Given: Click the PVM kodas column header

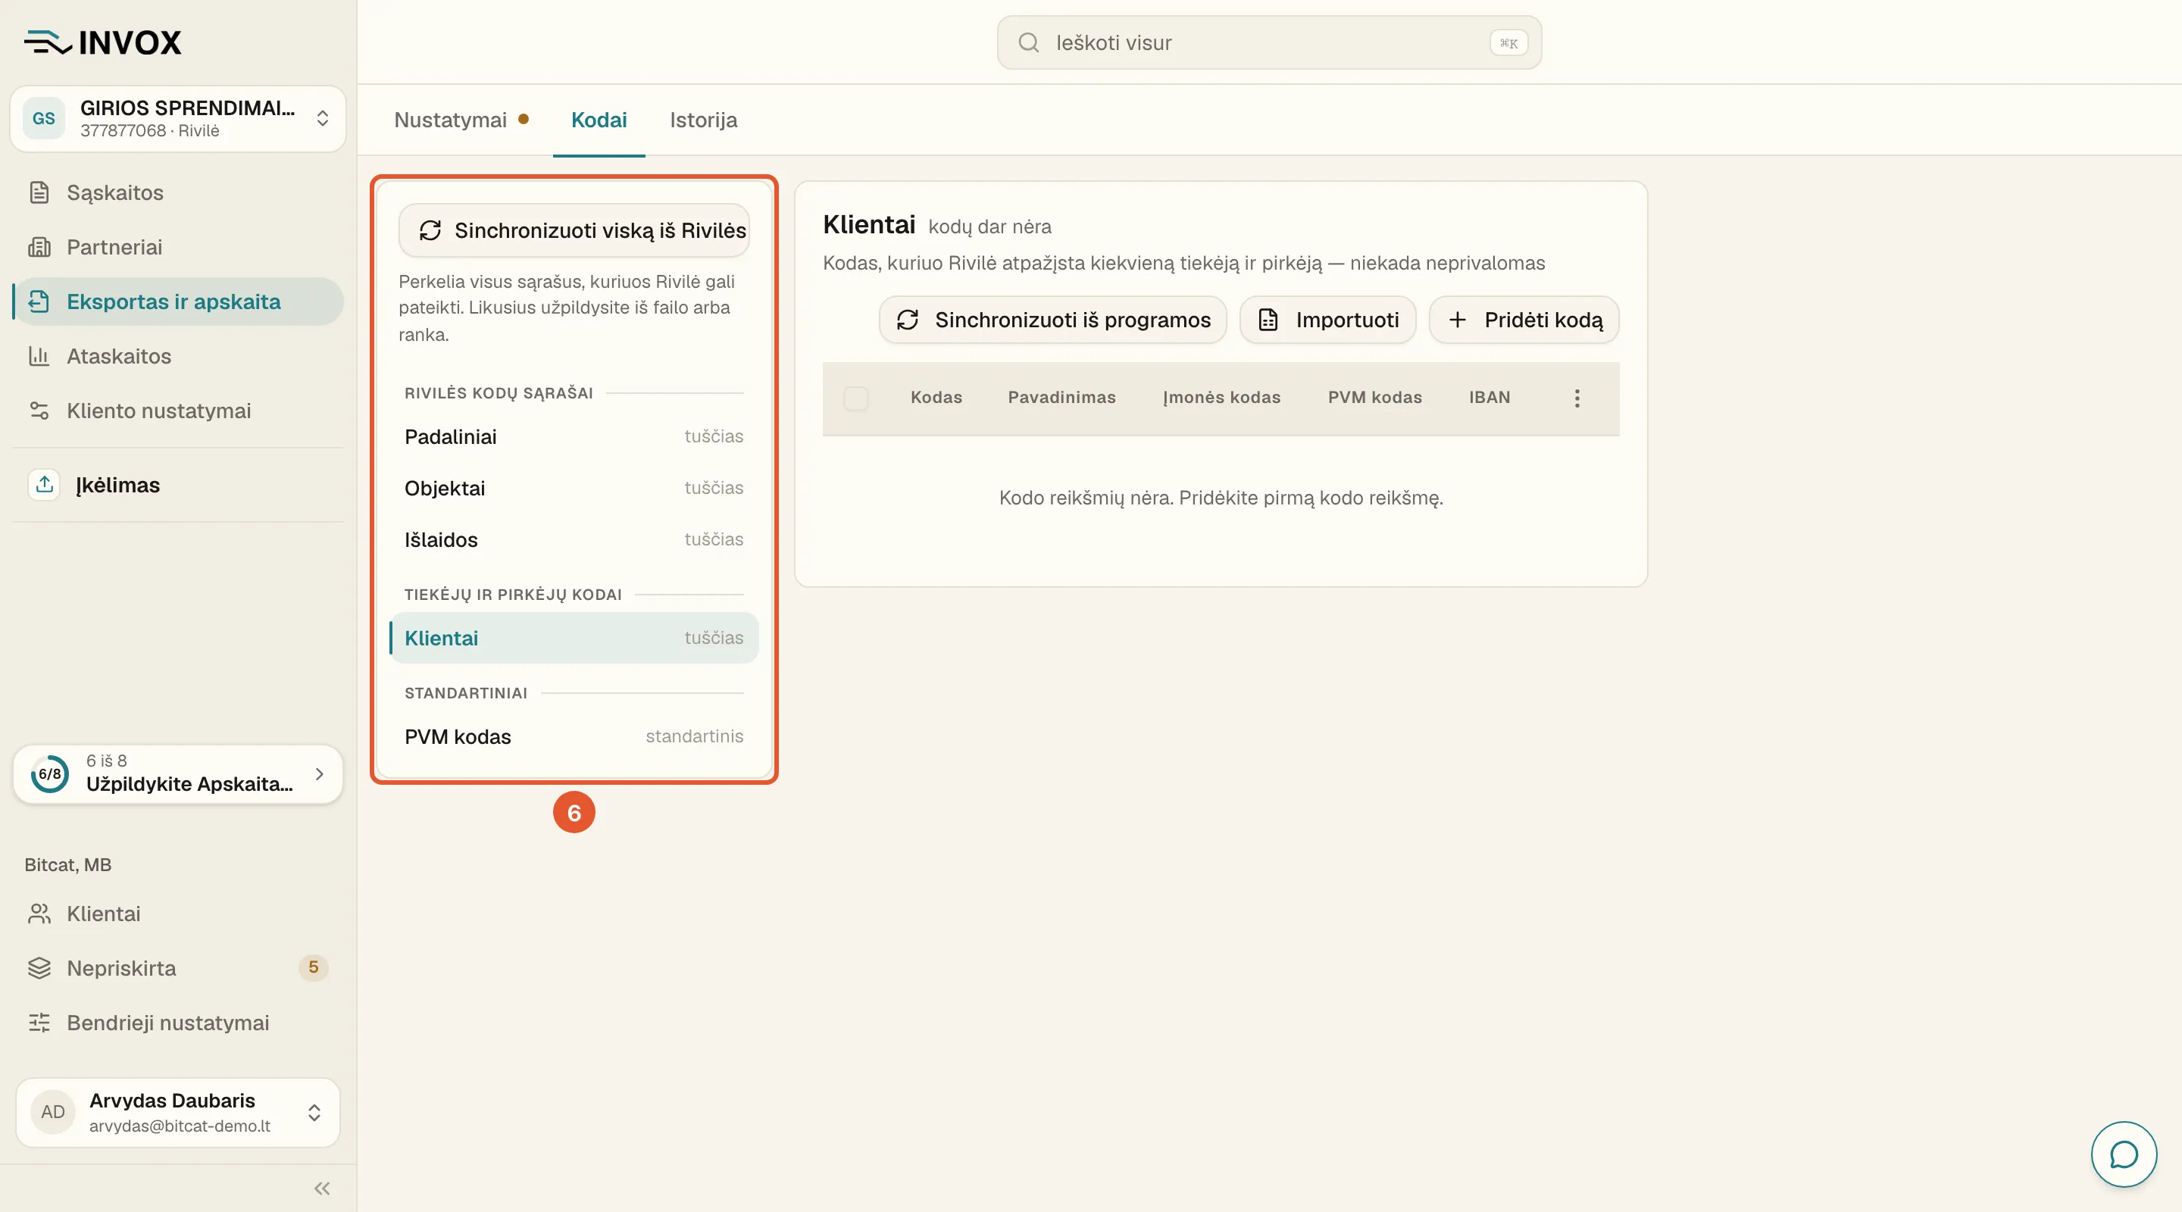Looking at the screenshot, I should click(1375, 398).
